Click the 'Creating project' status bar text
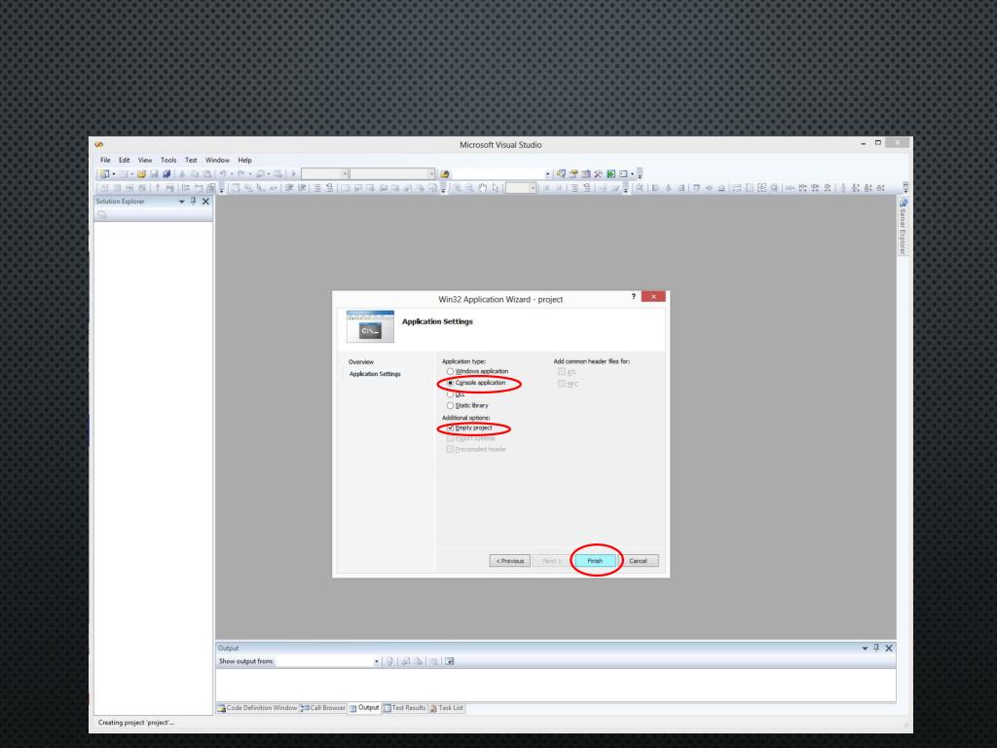The image size is (997, 748). pyautogui.click(x=136, y=723)
